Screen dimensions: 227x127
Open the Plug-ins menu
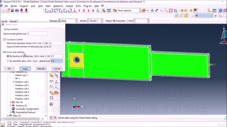(88, 6)
